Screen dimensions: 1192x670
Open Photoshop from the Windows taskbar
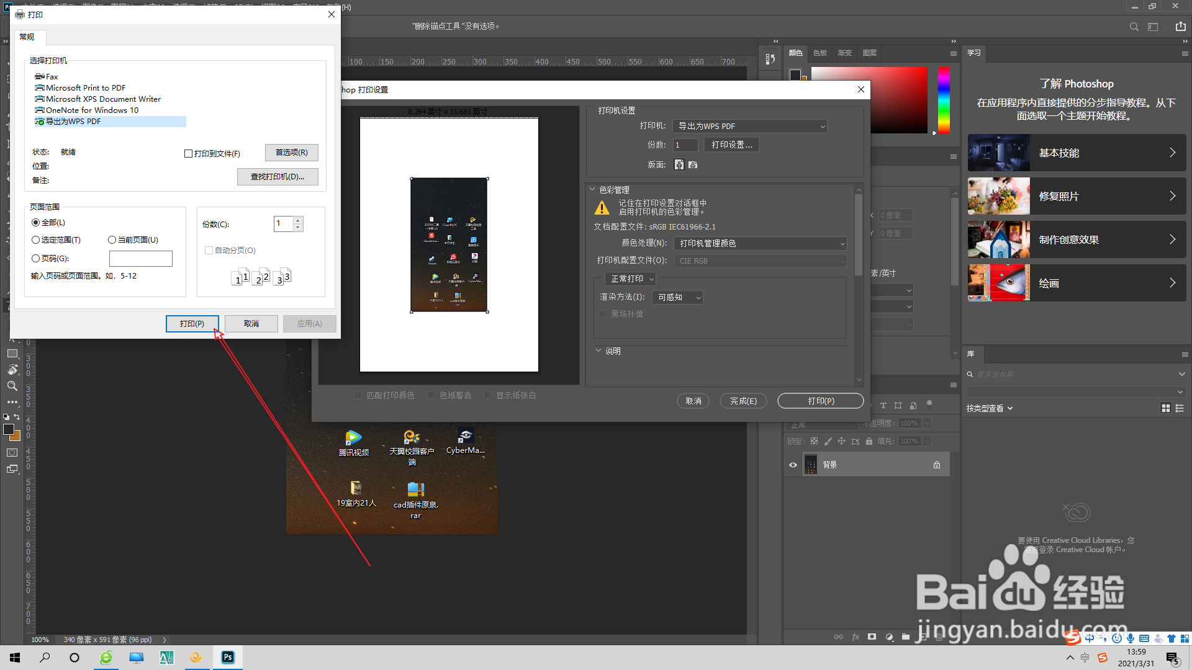point(228,657)
